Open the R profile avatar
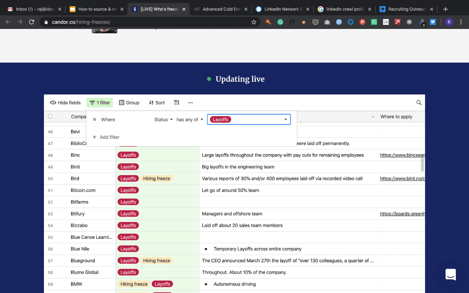Image resolution: width=469 pixels, height=293 pixels. [x=449, y=22]
